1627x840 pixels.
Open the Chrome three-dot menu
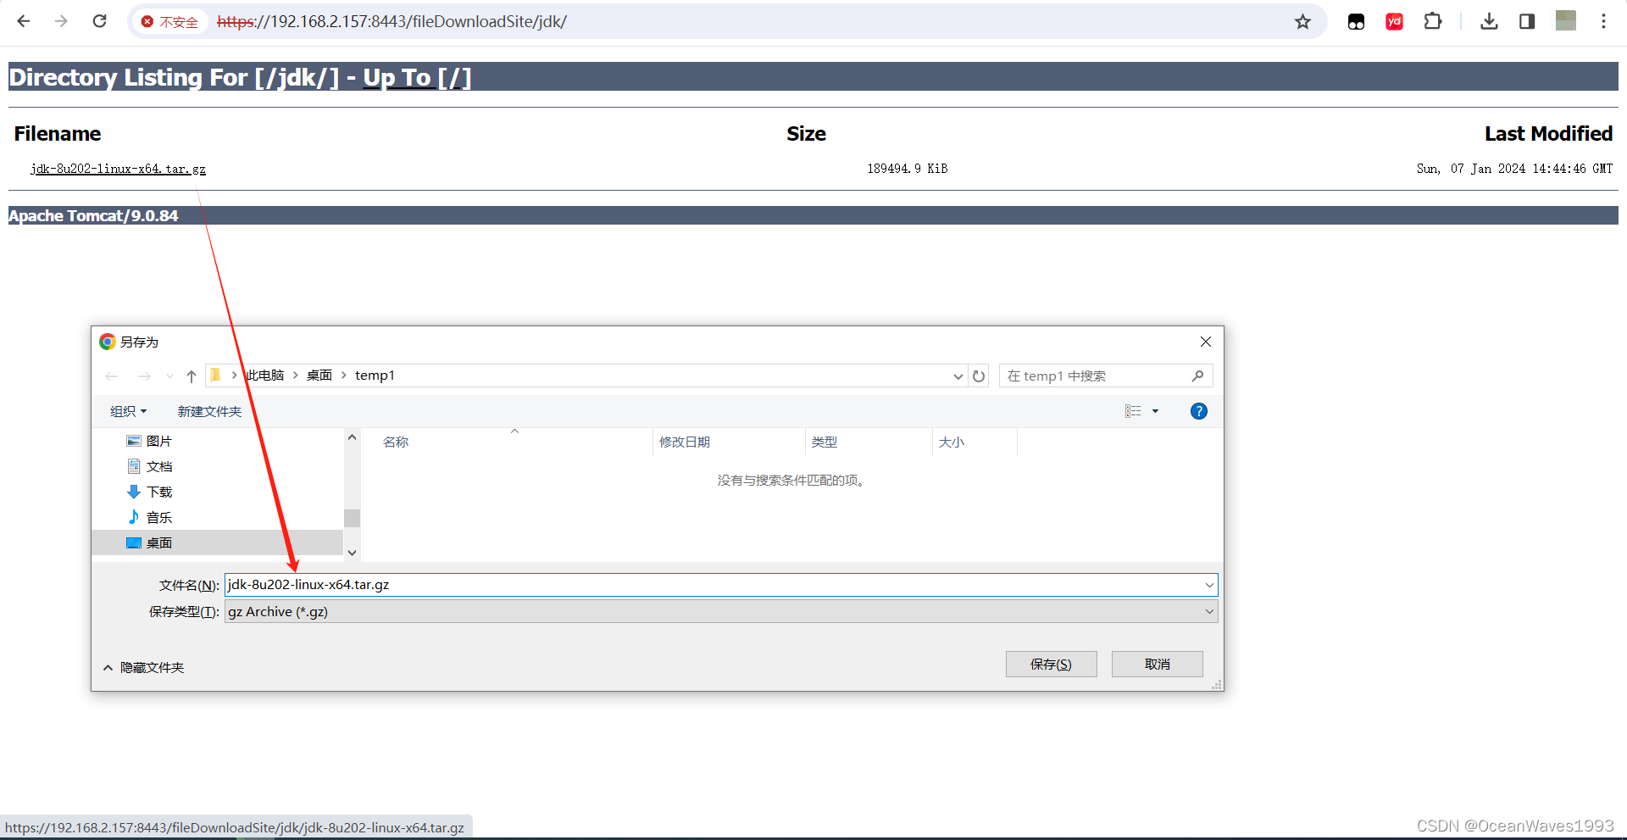[x=1603, y=21]
